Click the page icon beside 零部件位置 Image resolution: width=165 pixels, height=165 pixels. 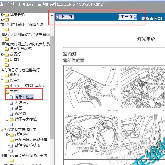[11, 97]
